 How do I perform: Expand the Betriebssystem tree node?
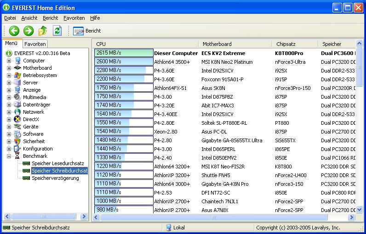click(x=9, y=75)
